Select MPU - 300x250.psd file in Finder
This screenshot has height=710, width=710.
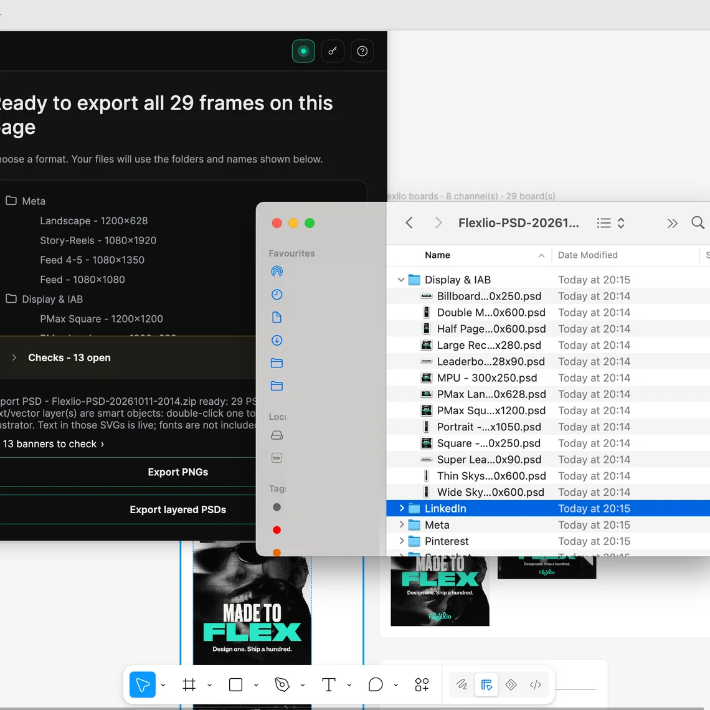(548, 377)
